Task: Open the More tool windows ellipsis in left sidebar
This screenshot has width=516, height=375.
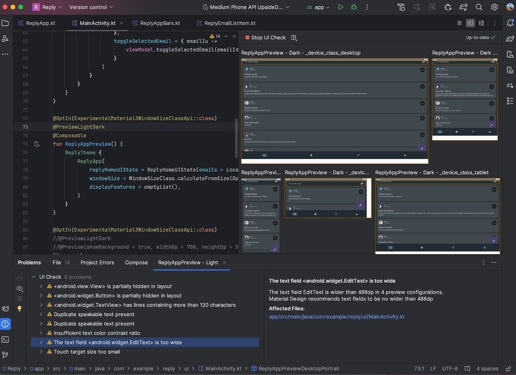Action: point(5,54)
